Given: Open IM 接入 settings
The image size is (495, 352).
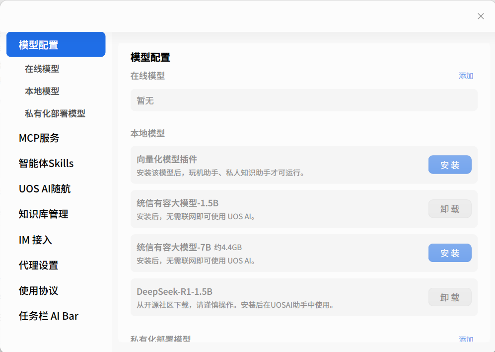Looking at the screenshot, I should point(35,240).
